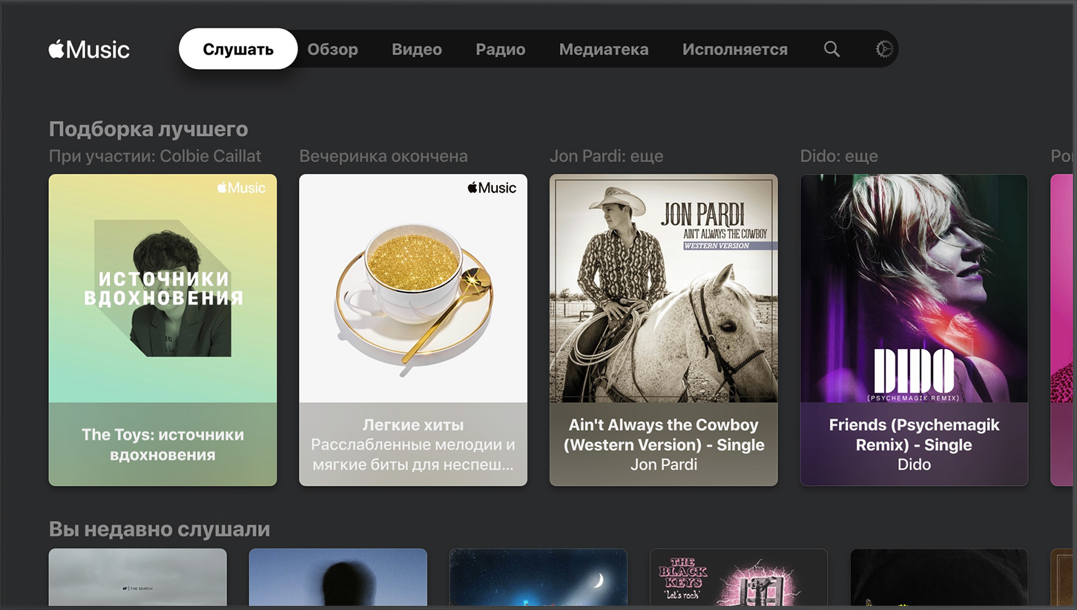Open the recently played blue silhouette album
Image resolution: width=1077 pixels, height=610 pixels.
coord(338,578)
